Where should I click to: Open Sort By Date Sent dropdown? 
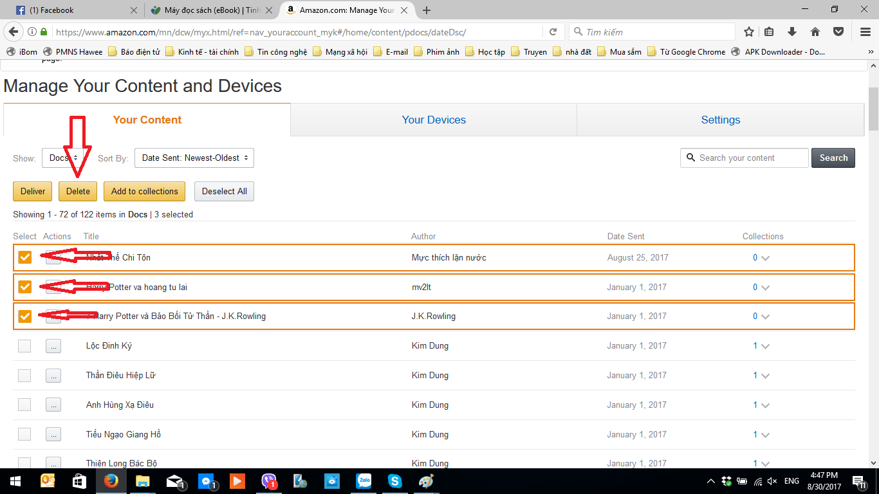point(194,158)
